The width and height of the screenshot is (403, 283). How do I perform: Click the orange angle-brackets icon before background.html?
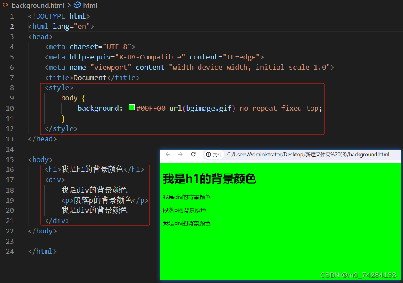point(4,5)
